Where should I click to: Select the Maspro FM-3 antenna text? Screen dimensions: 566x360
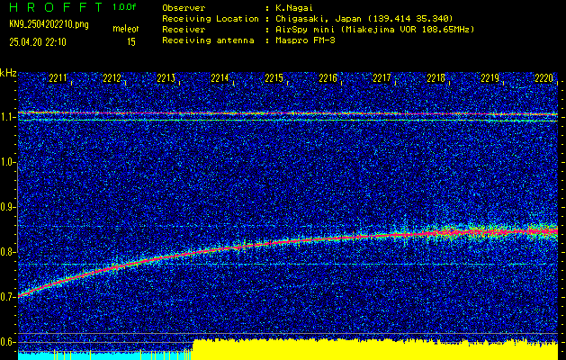305,40
